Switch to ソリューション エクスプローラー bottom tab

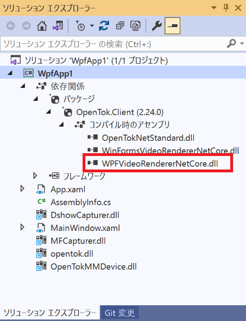[50, 313]
